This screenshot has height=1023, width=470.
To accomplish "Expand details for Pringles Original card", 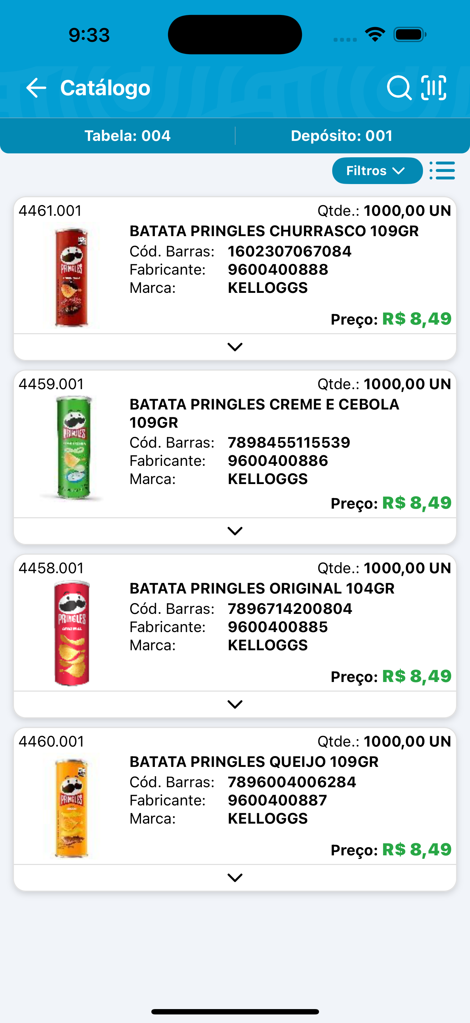I will point(235,704).
